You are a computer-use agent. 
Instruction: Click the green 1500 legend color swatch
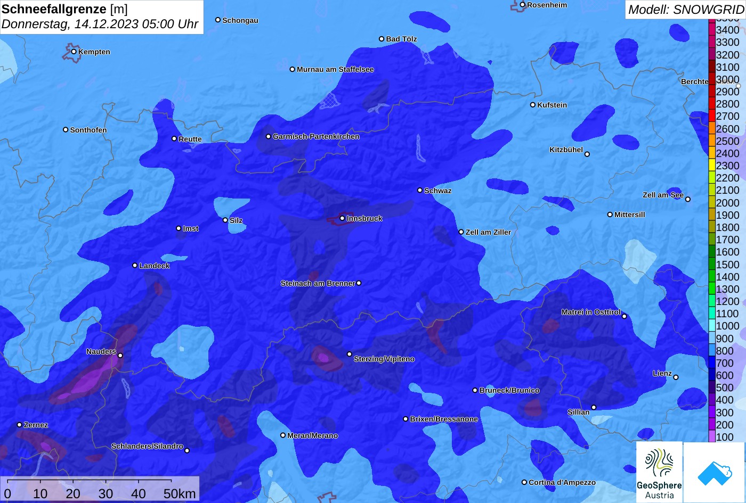pyautogui.click(x=712, y=265)
